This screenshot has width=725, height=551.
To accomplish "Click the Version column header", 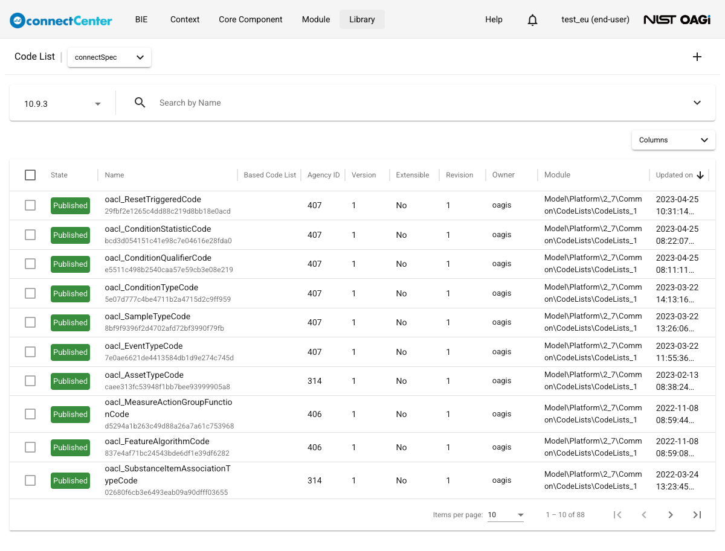I will (x=364, y=175).
